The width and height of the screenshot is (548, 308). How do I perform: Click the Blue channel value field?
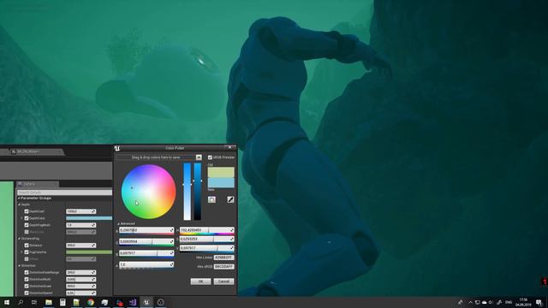click(x=146, y=253)
